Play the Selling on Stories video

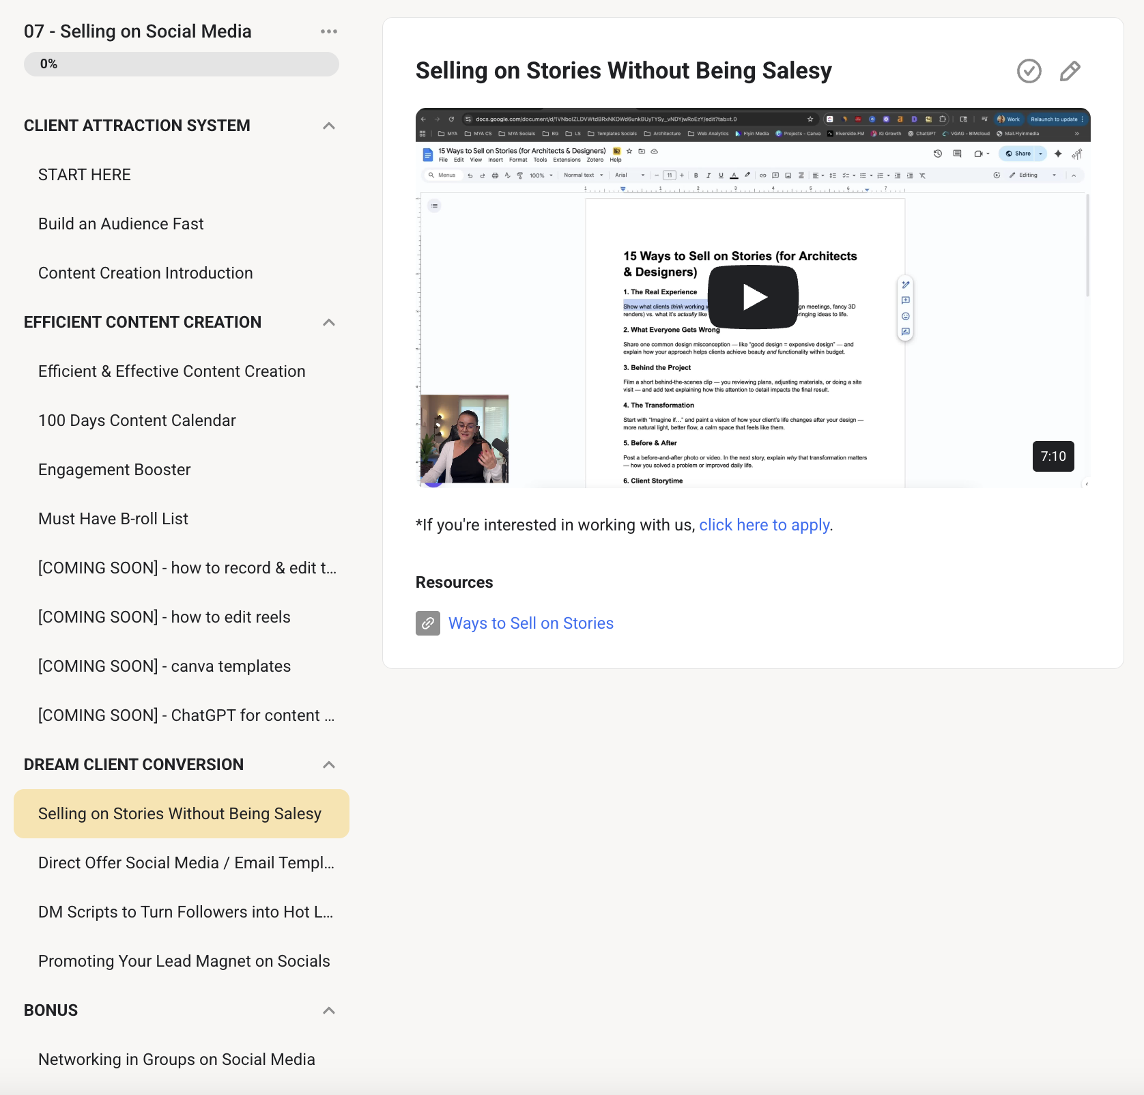pyautogui.click(x=753, y=298)
